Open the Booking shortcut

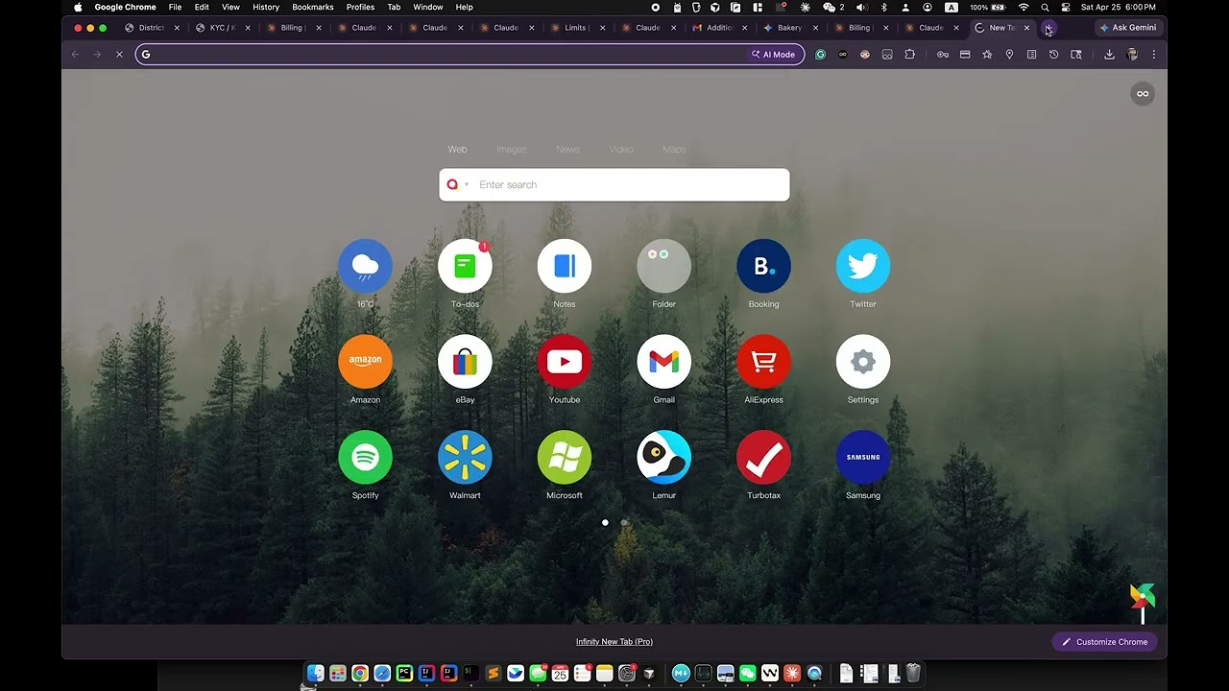click(763, 266)
